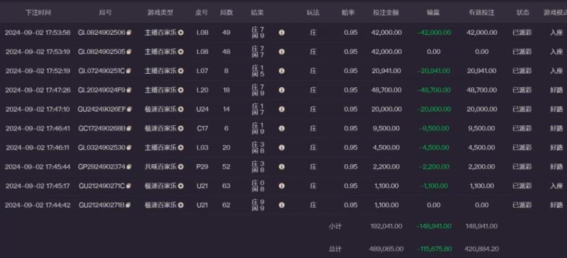Show result details for table P29 row
The image size is (567, 258).
tap(281, 166)
